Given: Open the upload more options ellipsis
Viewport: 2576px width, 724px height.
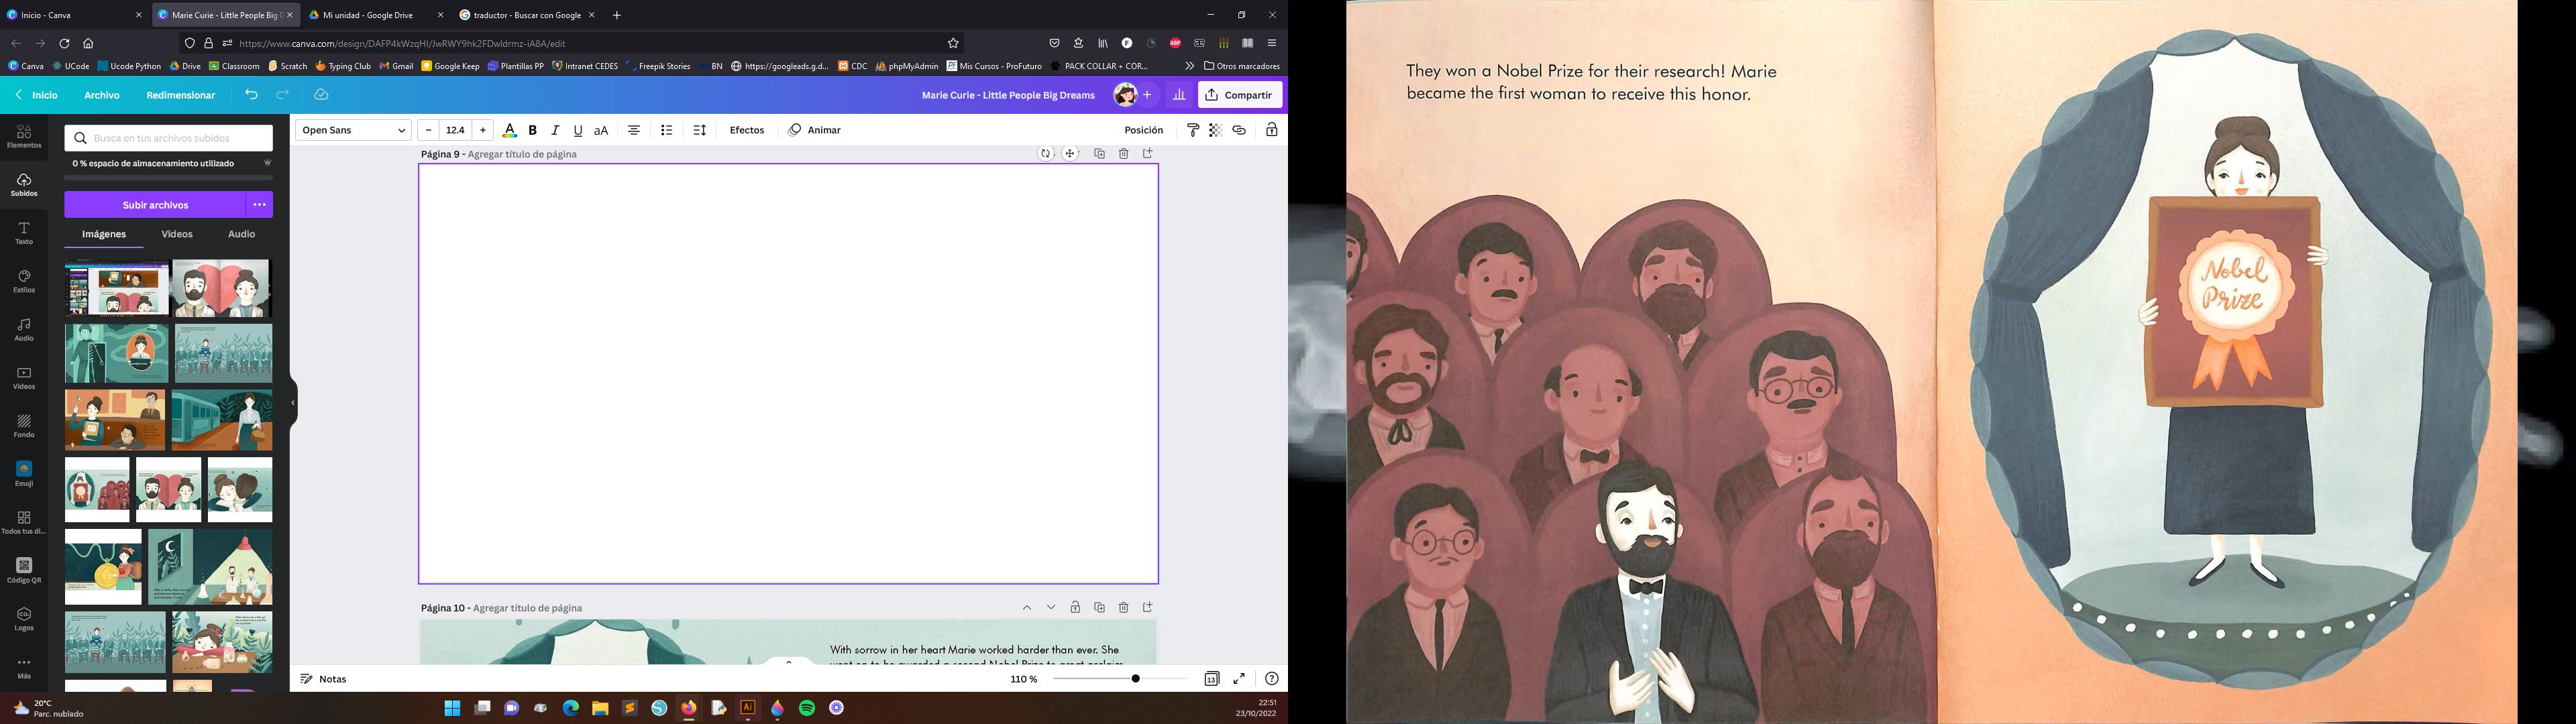Looking at the screenshot, I should point(260,205).
